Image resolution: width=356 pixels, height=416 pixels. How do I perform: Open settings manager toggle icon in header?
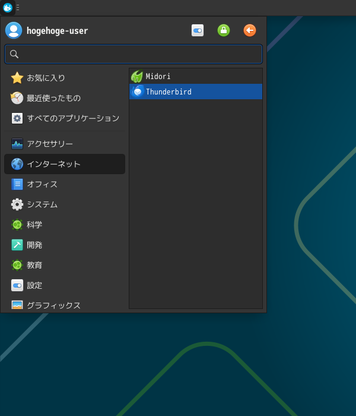tap(198, 30)
